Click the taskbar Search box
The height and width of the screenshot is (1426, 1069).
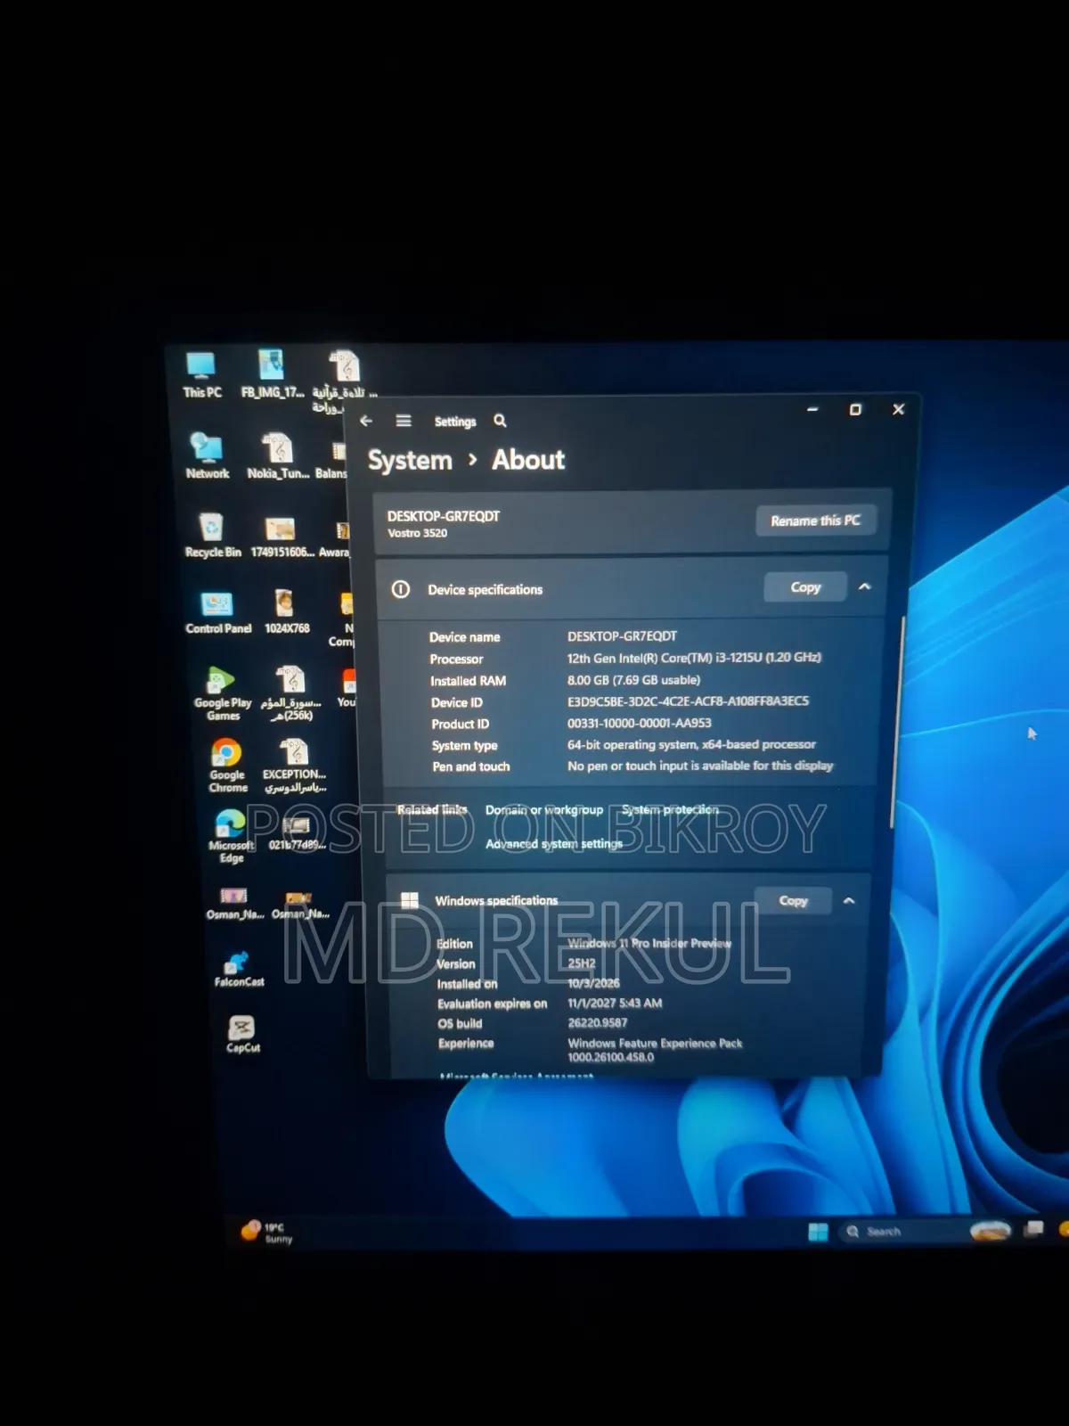pos(900,1231)
